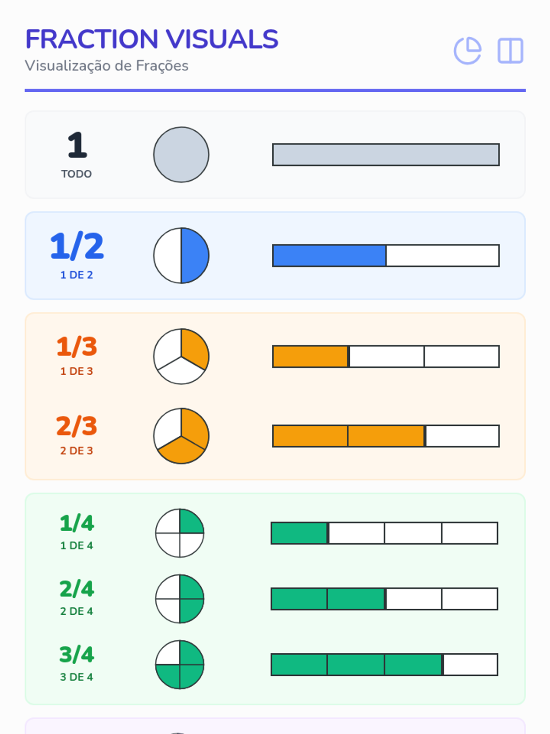The width and height of the screenshot is (550, 734).
Task: Click the green 1/4 fraction bar
Action: (x=384, y=533)
